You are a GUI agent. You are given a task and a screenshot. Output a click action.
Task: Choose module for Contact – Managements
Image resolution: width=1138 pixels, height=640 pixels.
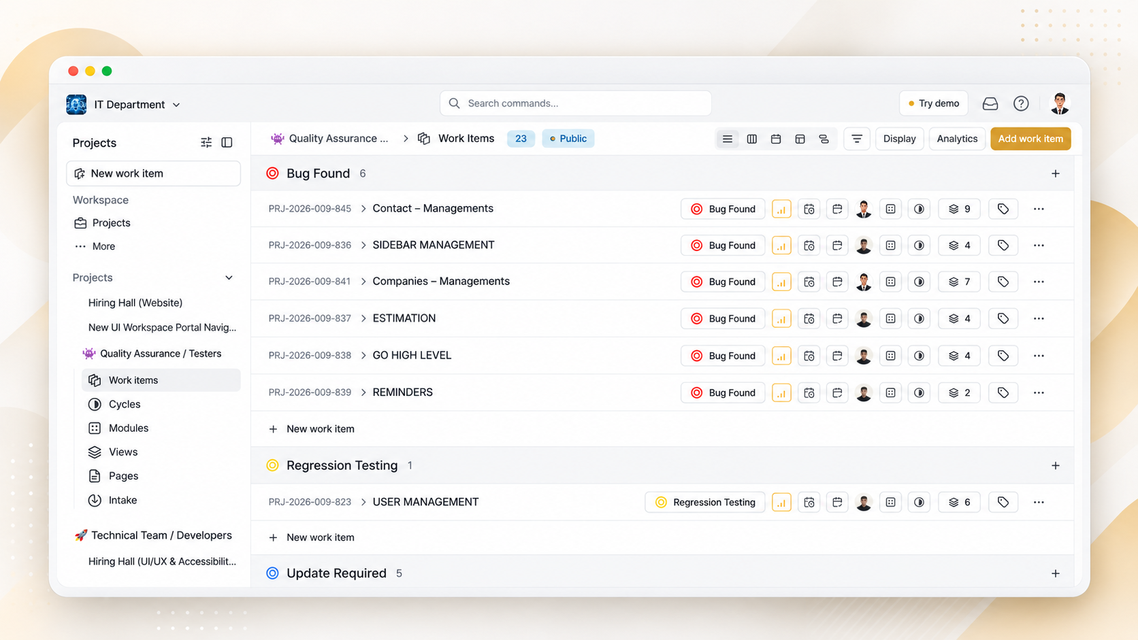[890, 209]
